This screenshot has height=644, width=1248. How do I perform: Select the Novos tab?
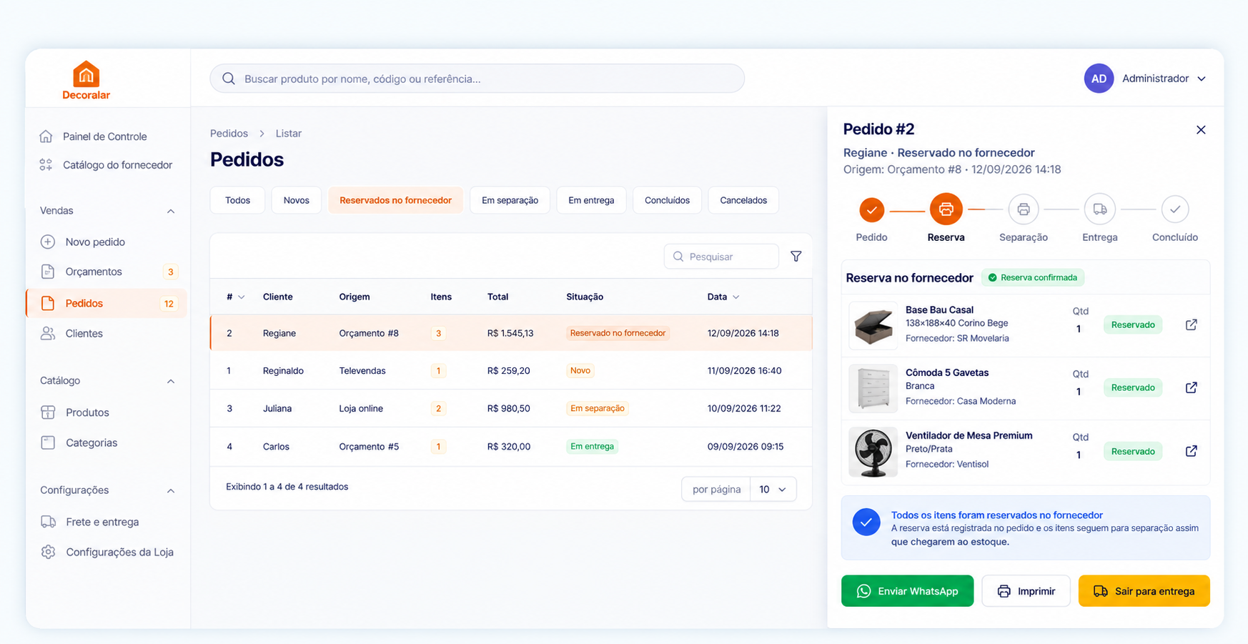tap(296, 200)
